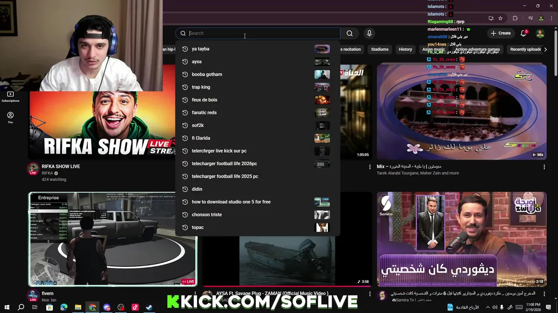The height and width of the screenshot is (313, 558).
Task: Select the Action-adventure games chip
Action: pyautogui.click(x=477, y=50)
